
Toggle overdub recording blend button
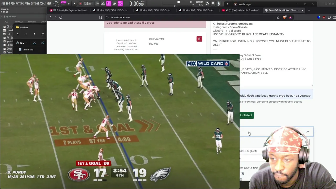114,4
